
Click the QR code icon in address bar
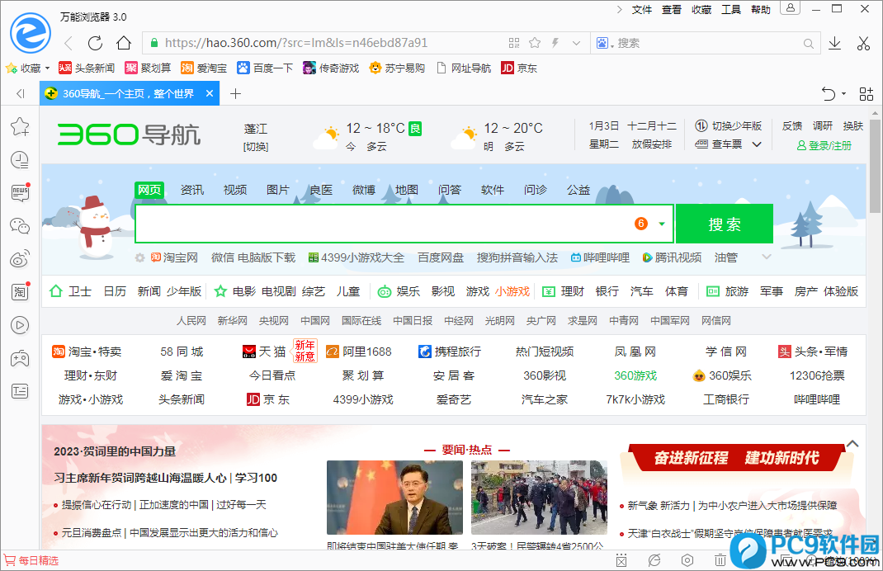[x=513, y=44]
